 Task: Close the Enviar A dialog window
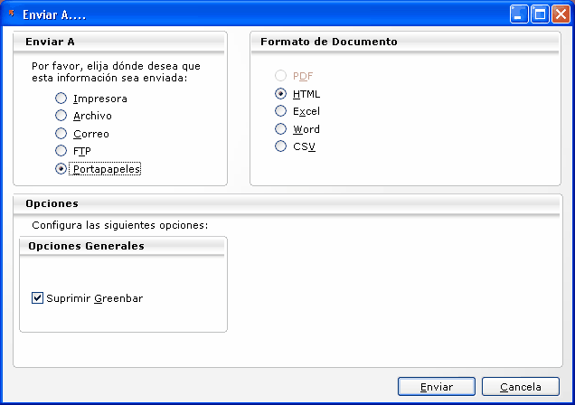click(561, 14)
